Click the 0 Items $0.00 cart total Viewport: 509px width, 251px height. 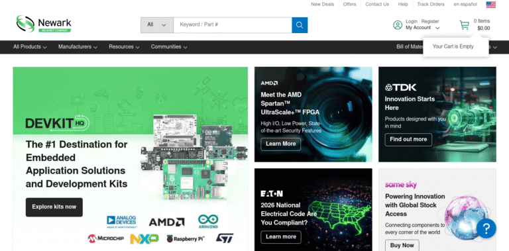click(482, 25)
